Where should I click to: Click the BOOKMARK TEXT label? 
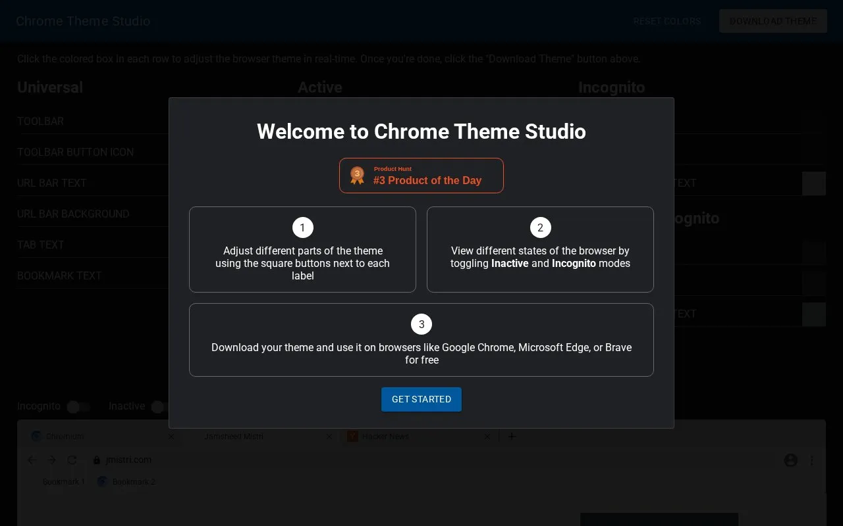(59, 275)
